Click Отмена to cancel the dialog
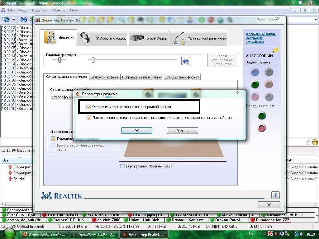The width and height of the screenshot is (319, 239). coord(182,131)
